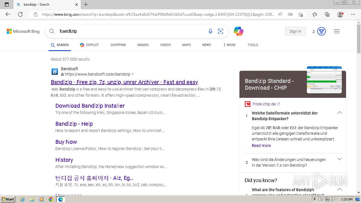This screenshot has height=203, width=361.
Task: Click the translate icon in address bar
Action: click(x=290, y=14)
